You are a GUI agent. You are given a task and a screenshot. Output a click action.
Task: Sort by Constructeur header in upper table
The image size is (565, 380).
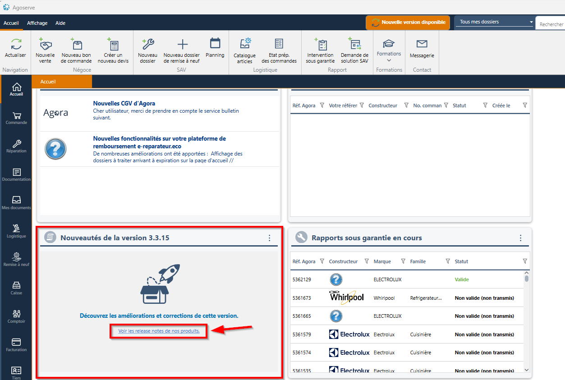point(383,105)
